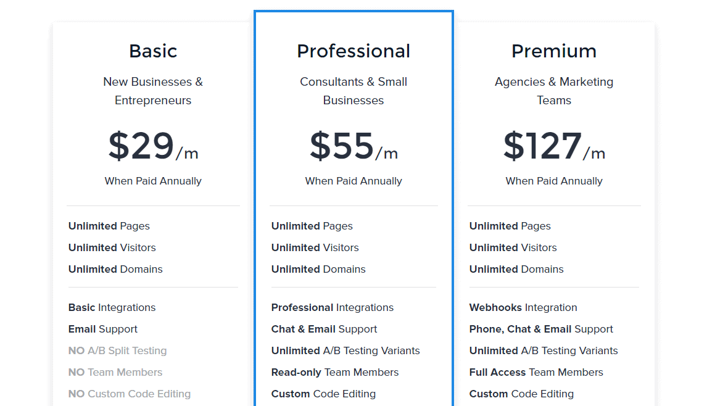Viewport: 707px width, 406px height.
Task: Click 'Webhooks Integration' in Premium
Action: [523, 307]
